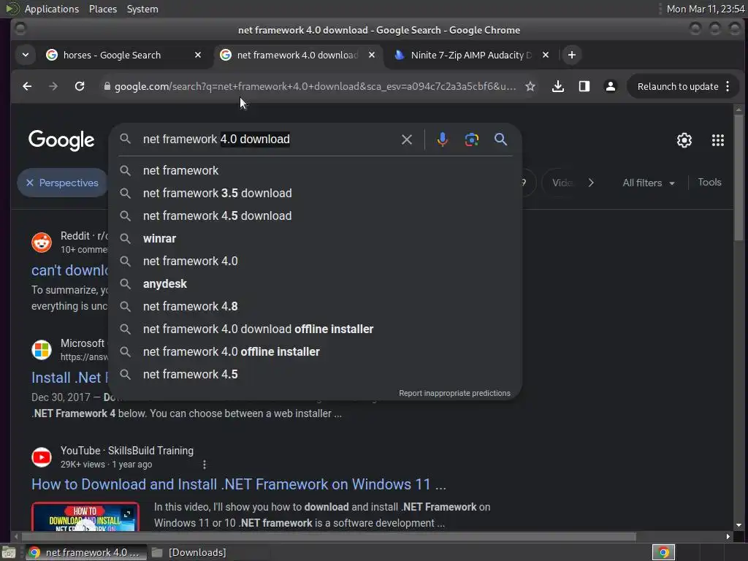This screenshot has width=748, height=561.
Task: Remove the Perspectives filter chip
Action: pyautogui.click(x=29, y=183)
